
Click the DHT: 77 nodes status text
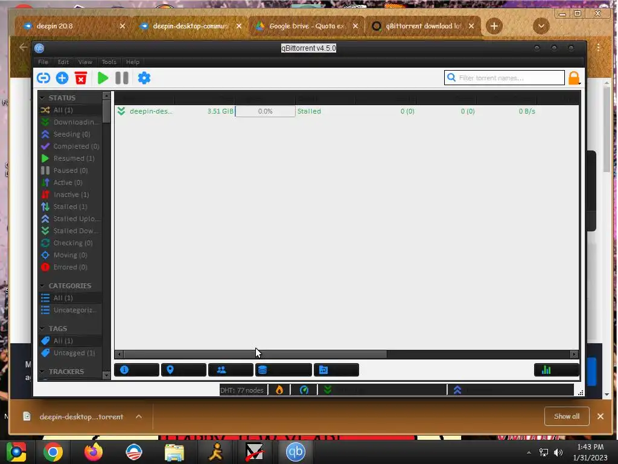tap(241, 390)
